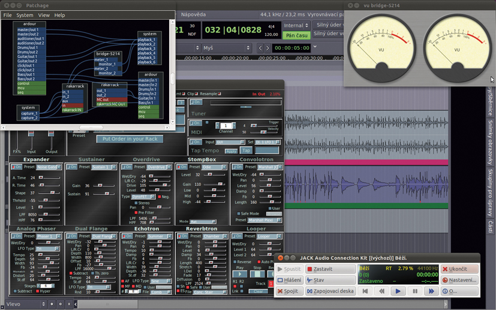Click Ardour Pán času button

[x=296, y=35]
